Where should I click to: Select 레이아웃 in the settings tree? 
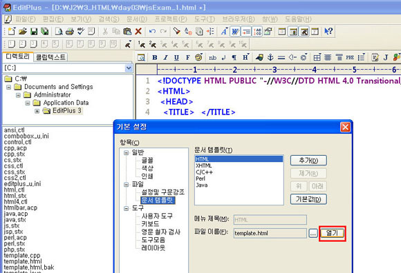pyautogui.click(x=153, y=248)
